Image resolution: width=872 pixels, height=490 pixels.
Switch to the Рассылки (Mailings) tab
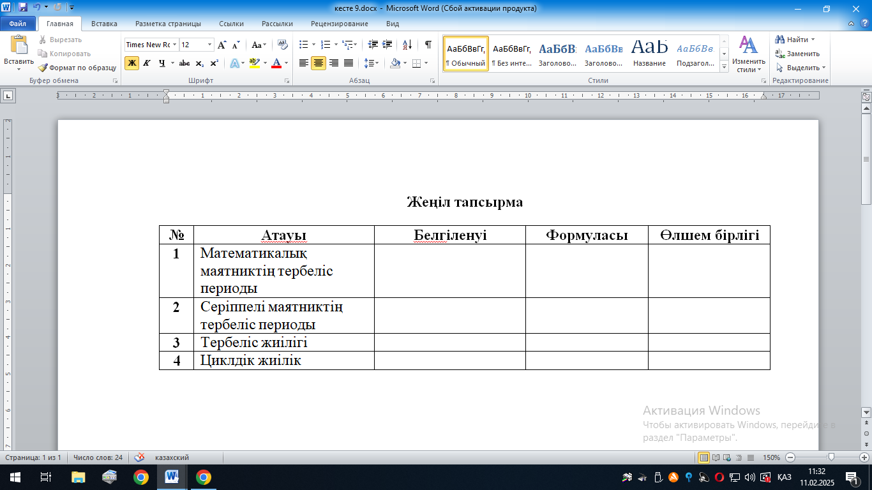tap(277, 24)
